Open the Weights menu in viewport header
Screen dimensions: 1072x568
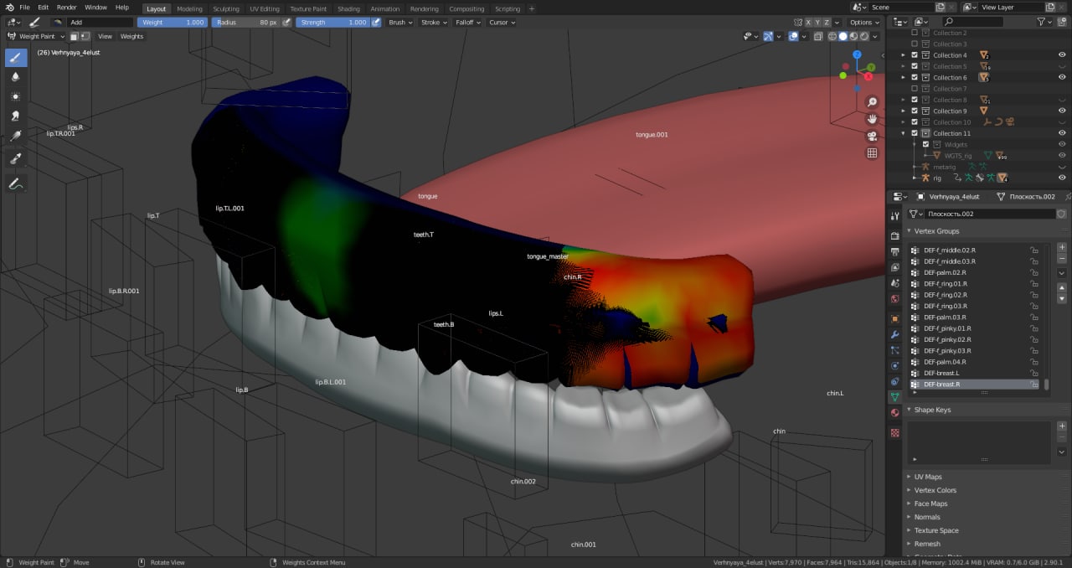click(131, 36)
